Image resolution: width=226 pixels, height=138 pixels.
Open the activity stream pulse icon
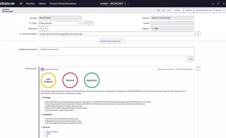pos(164,10)
